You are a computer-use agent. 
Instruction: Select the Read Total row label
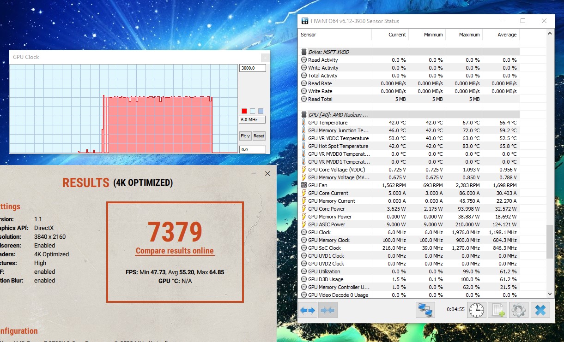tap(320, 99)
